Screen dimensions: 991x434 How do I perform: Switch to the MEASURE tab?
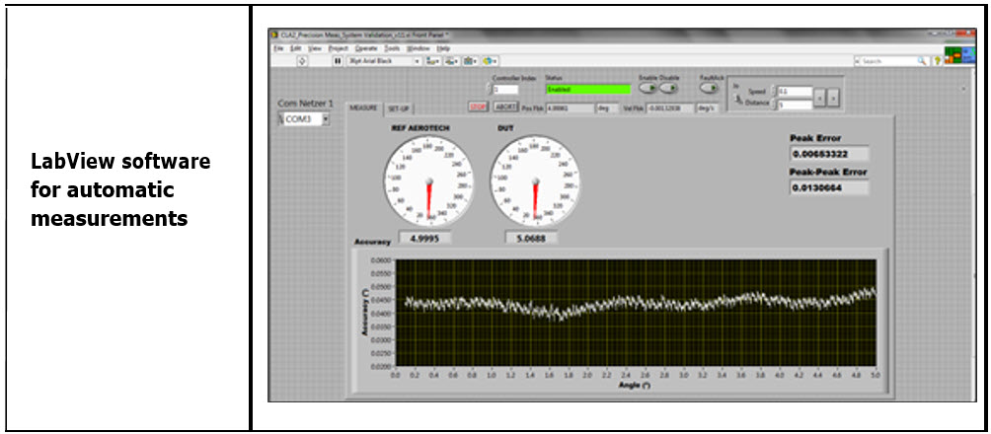[364, 108]
